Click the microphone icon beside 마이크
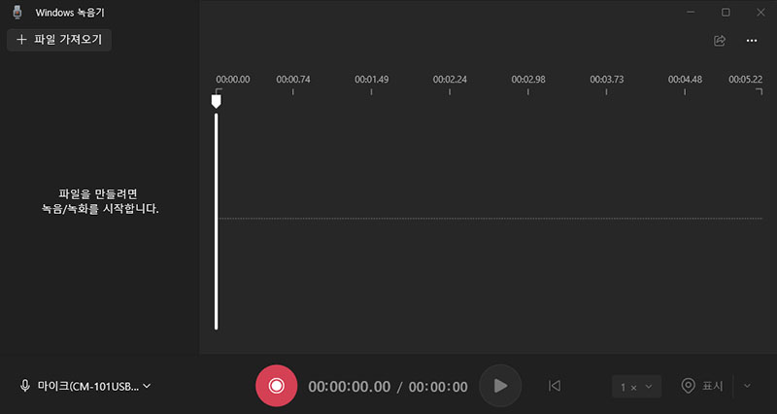The width and height of the screenshot is (777, 414). 25,386
